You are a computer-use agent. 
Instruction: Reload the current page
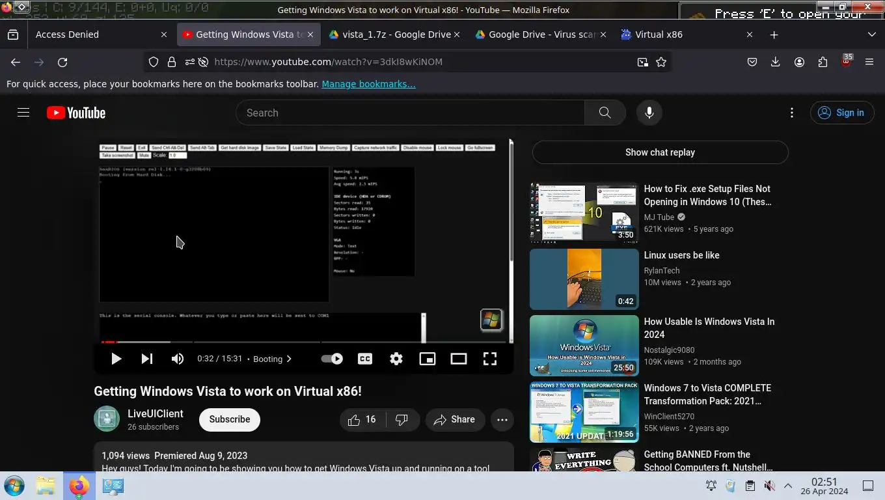tap(62, 62)
